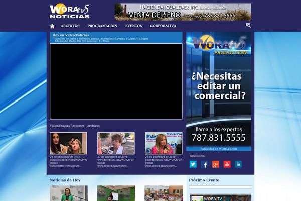Open WORA TV Twitter page icon

point(193,164)
